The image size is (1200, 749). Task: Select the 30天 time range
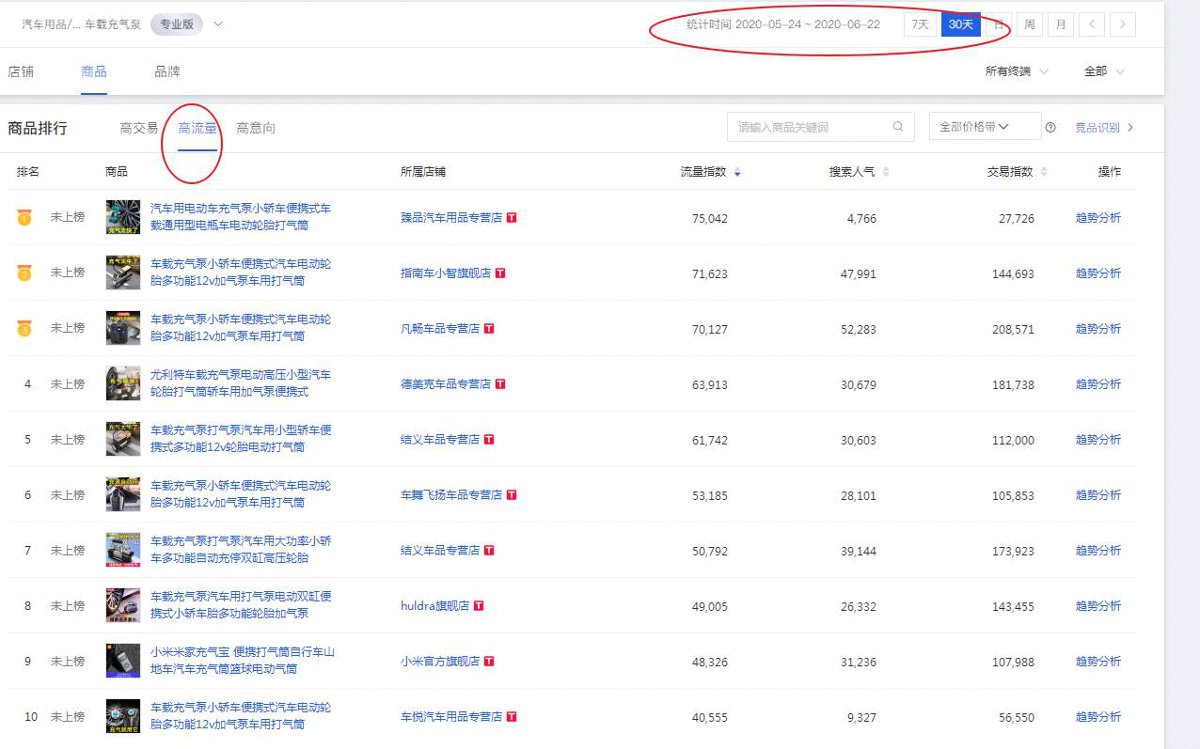(x=960, y=24)
